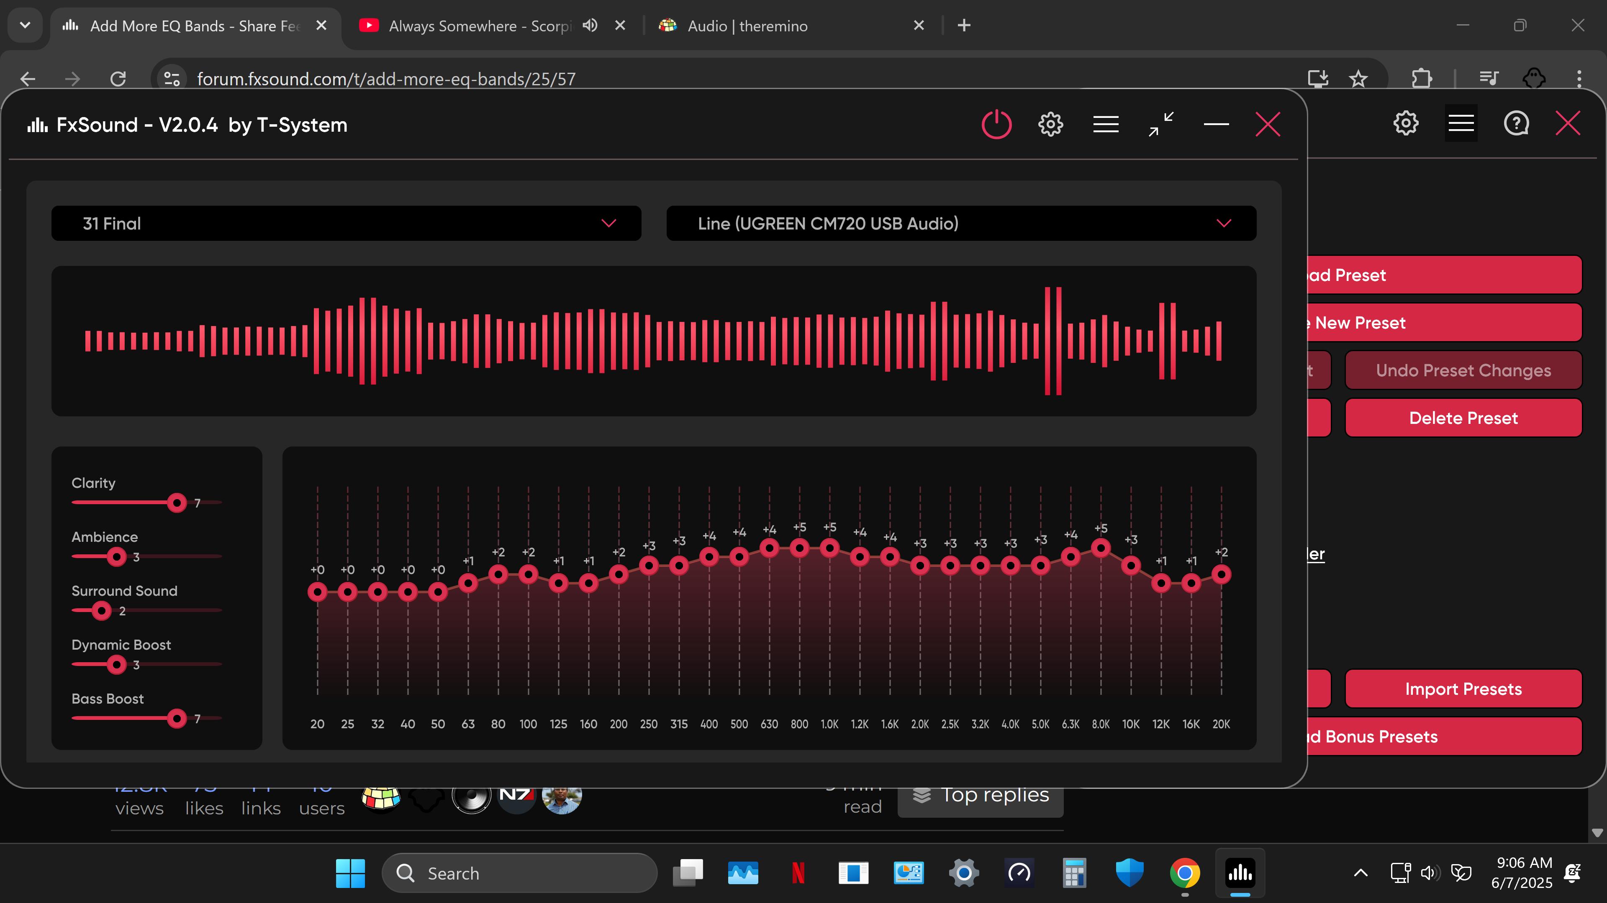Adjust the Clarity slider knob
The width and height of the screenshot is (1607, 903).
[x=177, y=502]
